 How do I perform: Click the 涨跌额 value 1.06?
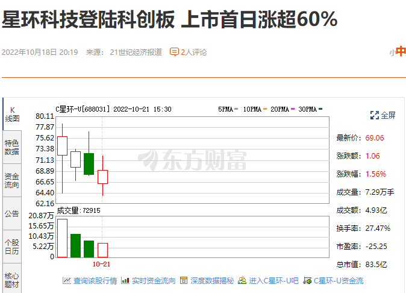(x=372, y=156)
